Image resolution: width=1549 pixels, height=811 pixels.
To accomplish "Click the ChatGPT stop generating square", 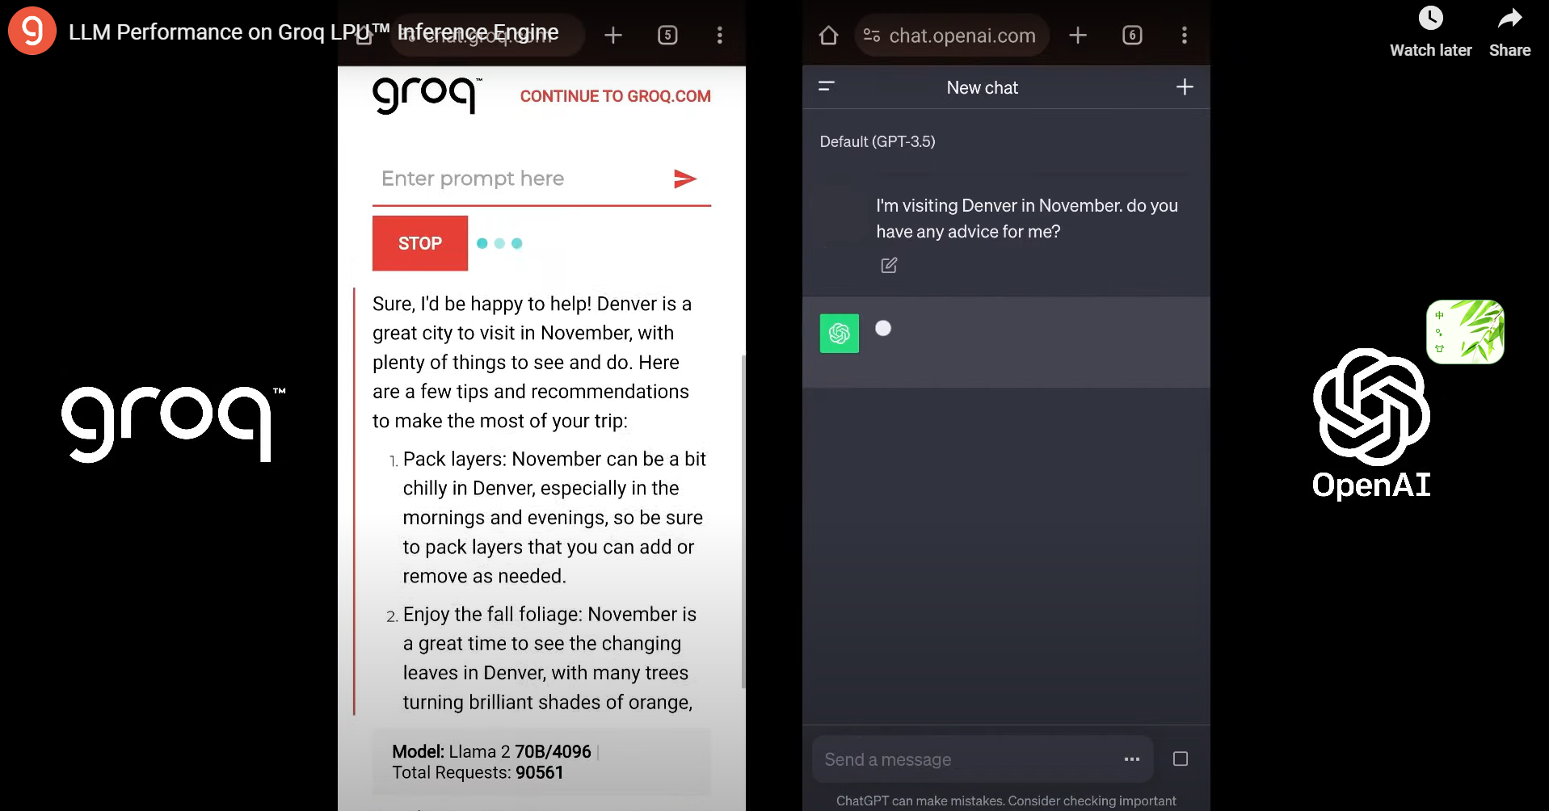I will pos(1180,759).
